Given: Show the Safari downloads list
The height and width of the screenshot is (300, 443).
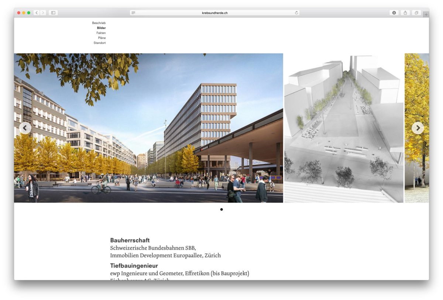Looking at the screenshot, I should [x=394, y=13].
